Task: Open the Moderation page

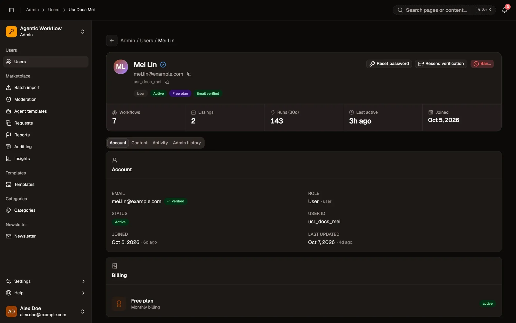Action: pos(46,99)
